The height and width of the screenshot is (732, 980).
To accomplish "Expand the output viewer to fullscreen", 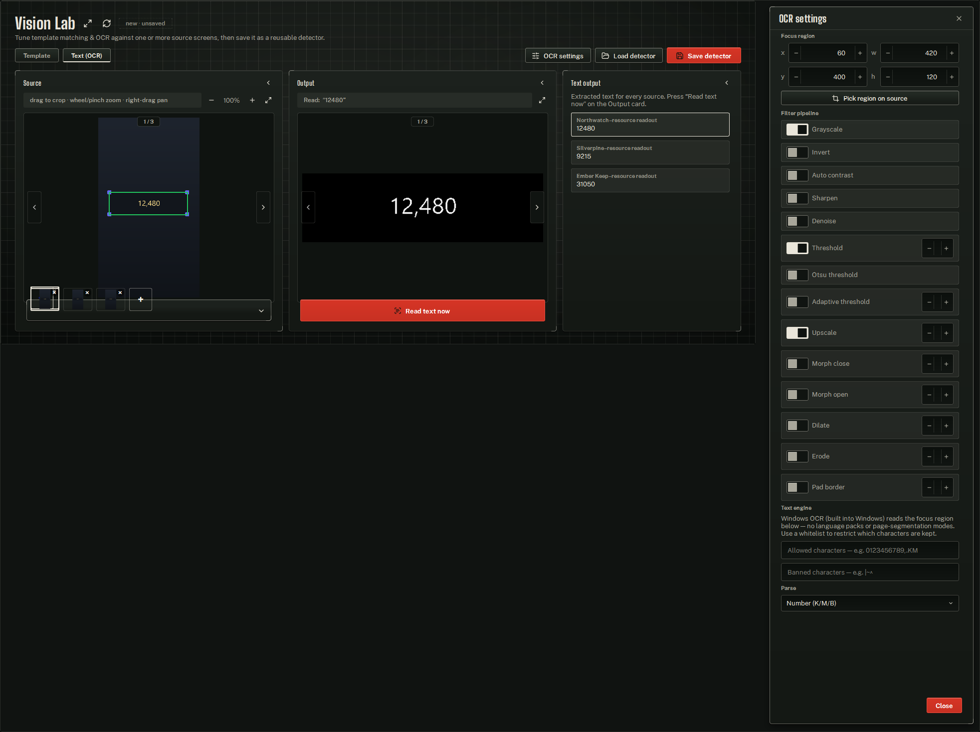I will pos(542,100).
